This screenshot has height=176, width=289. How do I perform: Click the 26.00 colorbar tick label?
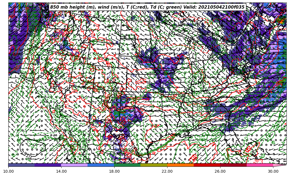[x=220, y=171]
